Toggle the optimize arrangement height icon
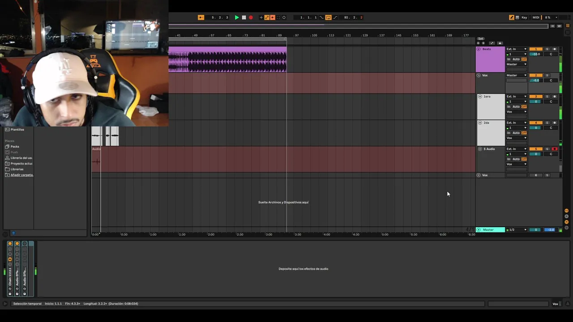Screen dimensions: 573x322 coord(492,43)
